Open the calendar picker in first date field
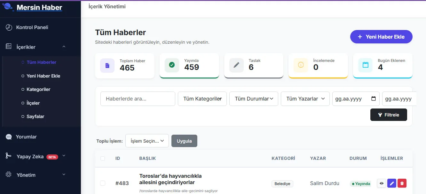Screen dimensions: 426x194 (x=374, y=99)
